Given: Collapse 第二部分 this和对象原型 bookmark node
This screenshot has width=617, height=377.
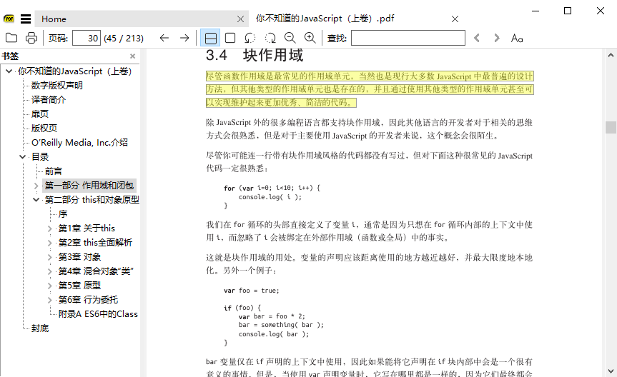Looking at the screenshot, I should (36, 200).
